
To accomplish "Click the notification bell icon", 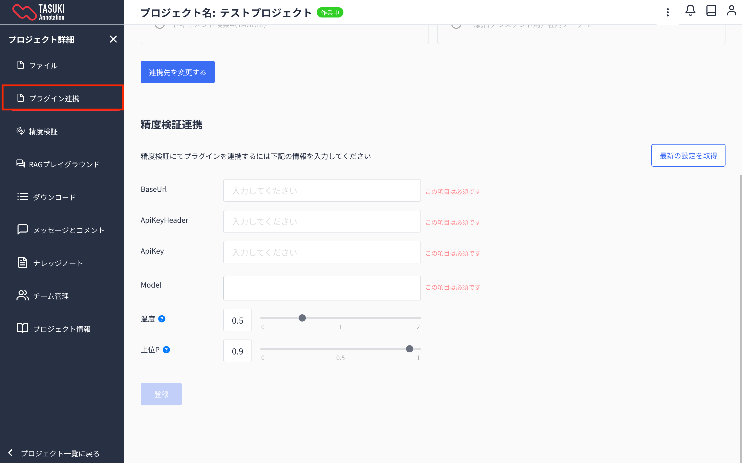I will point(690,11).
